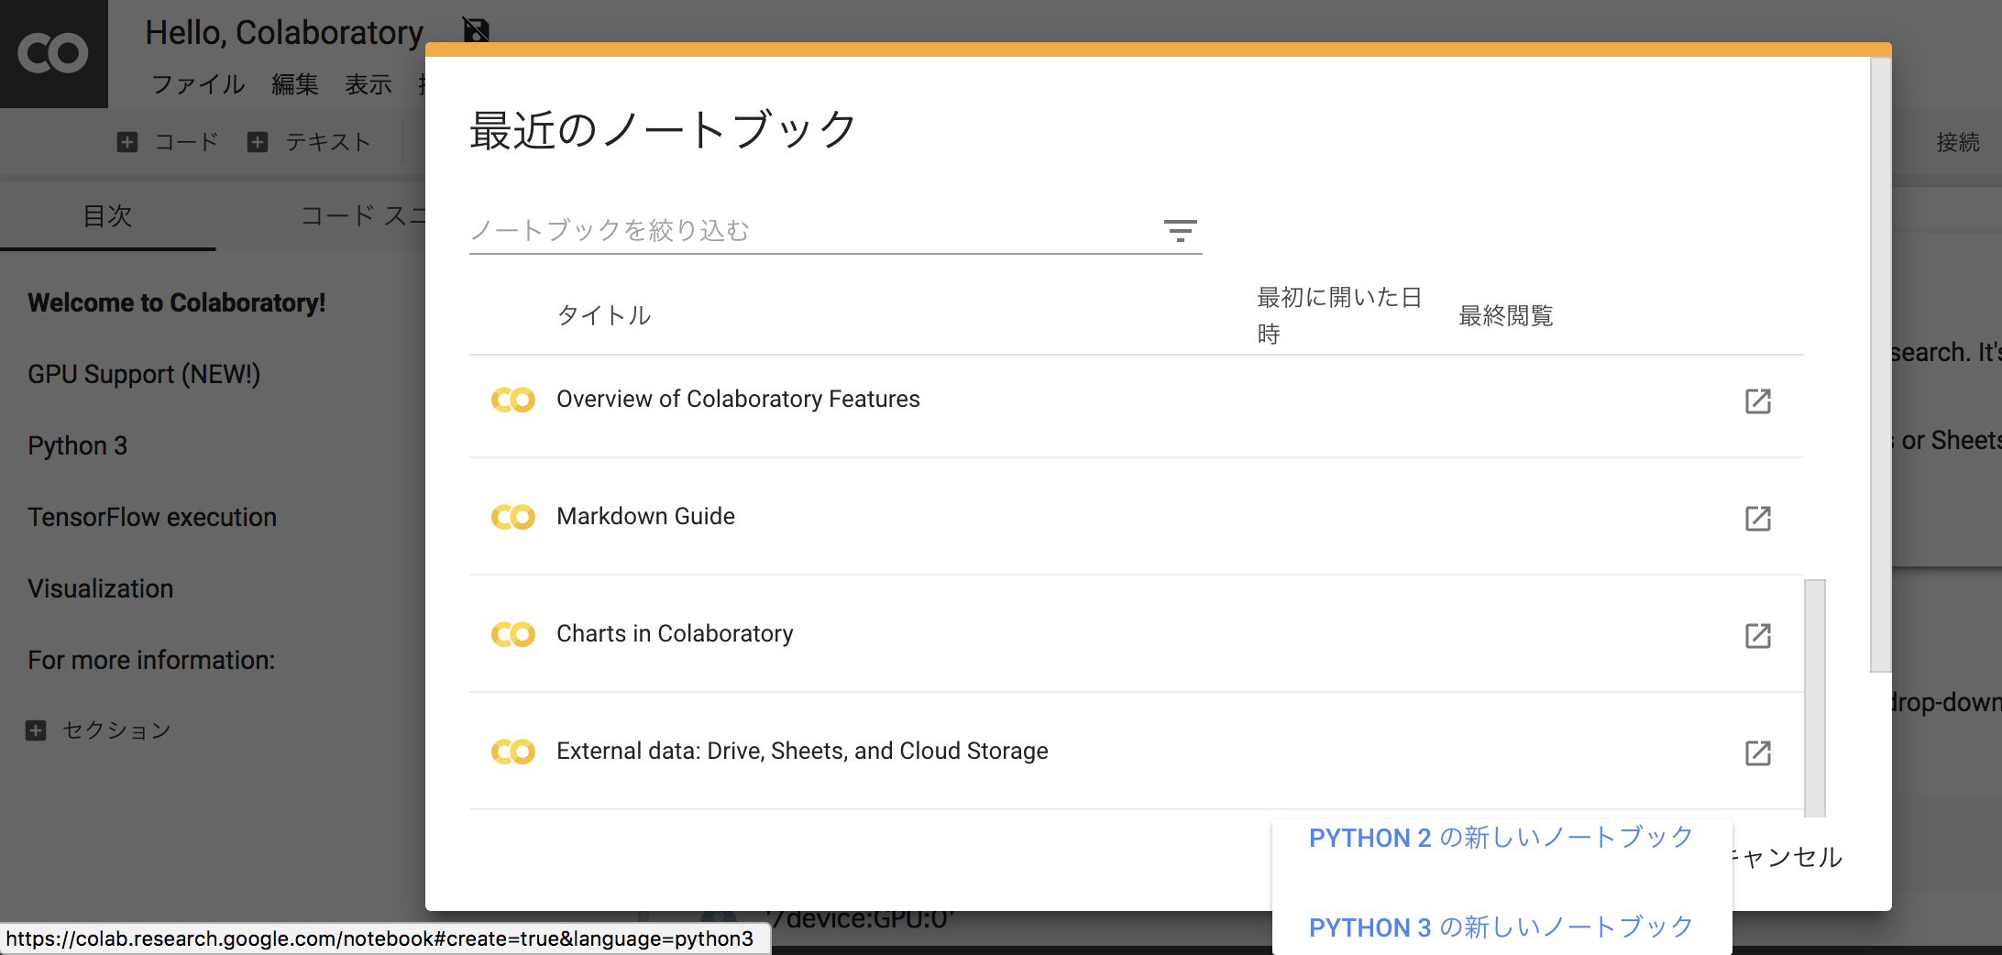The height and width of the screenshot is (955, 2002).
Task: Click the plus icon for コード
Action: pyautogui.click(x=127, y=142)
